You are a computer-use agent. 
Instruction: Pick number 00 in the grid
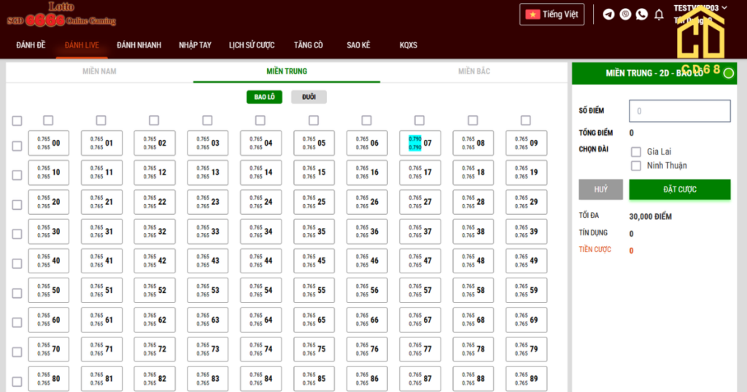pos(49,144)
